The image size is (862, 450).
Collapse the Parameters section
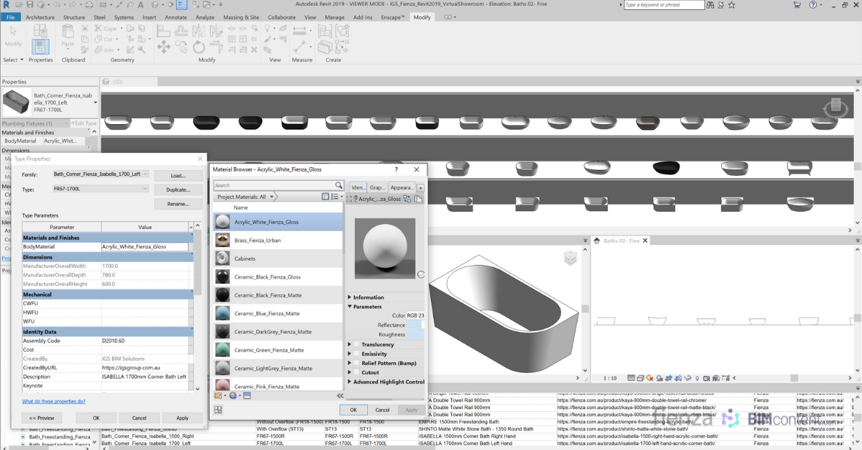pos(350,306)
